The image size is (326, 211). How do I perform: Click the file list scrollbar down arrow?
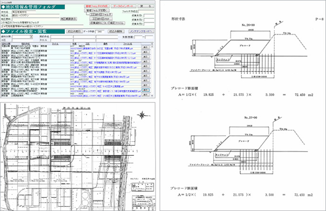click(152, 96)
